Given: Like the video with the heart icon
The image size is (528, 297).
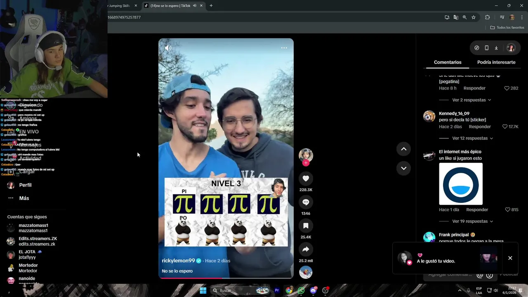Looking at the screenshot, I should (306, 179).
